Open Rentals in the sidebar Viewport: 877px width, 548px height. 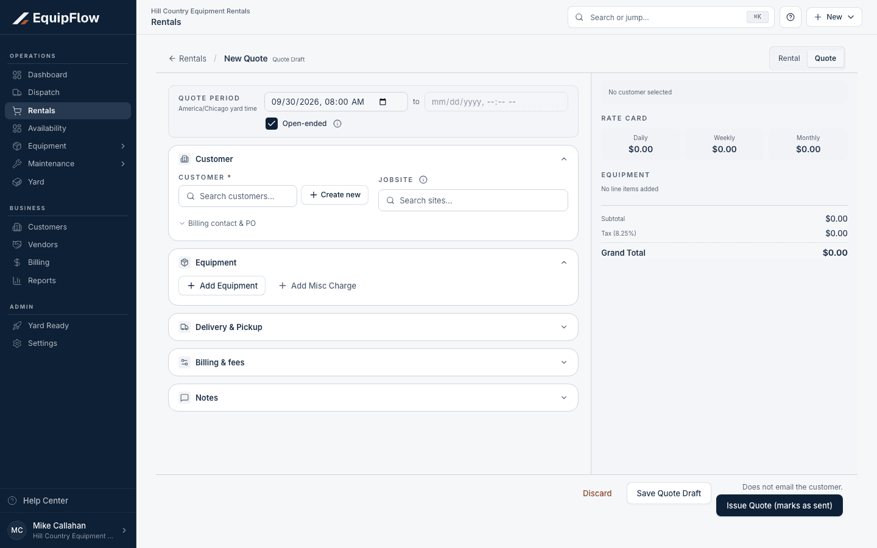coord(68,111)
